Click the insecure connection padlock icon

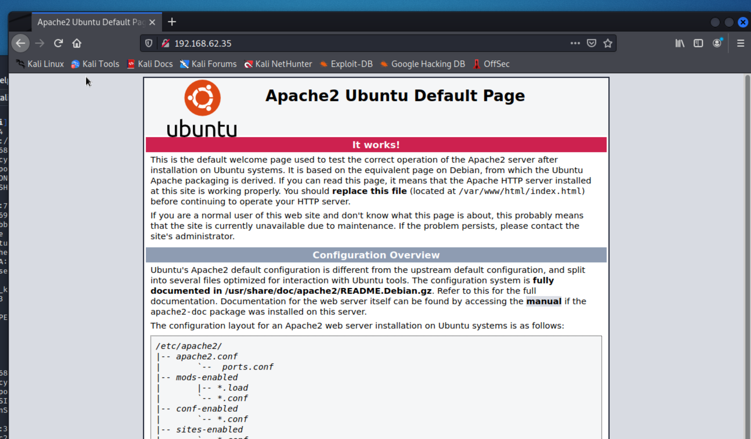(x=166, y=43)
